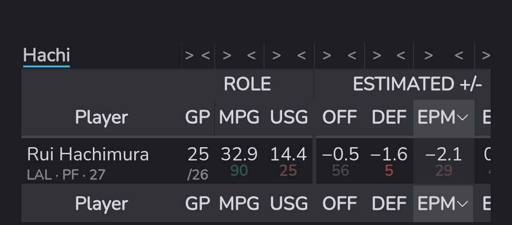
Task: Sort by MPG in upper header row
Action: point(239,117)
